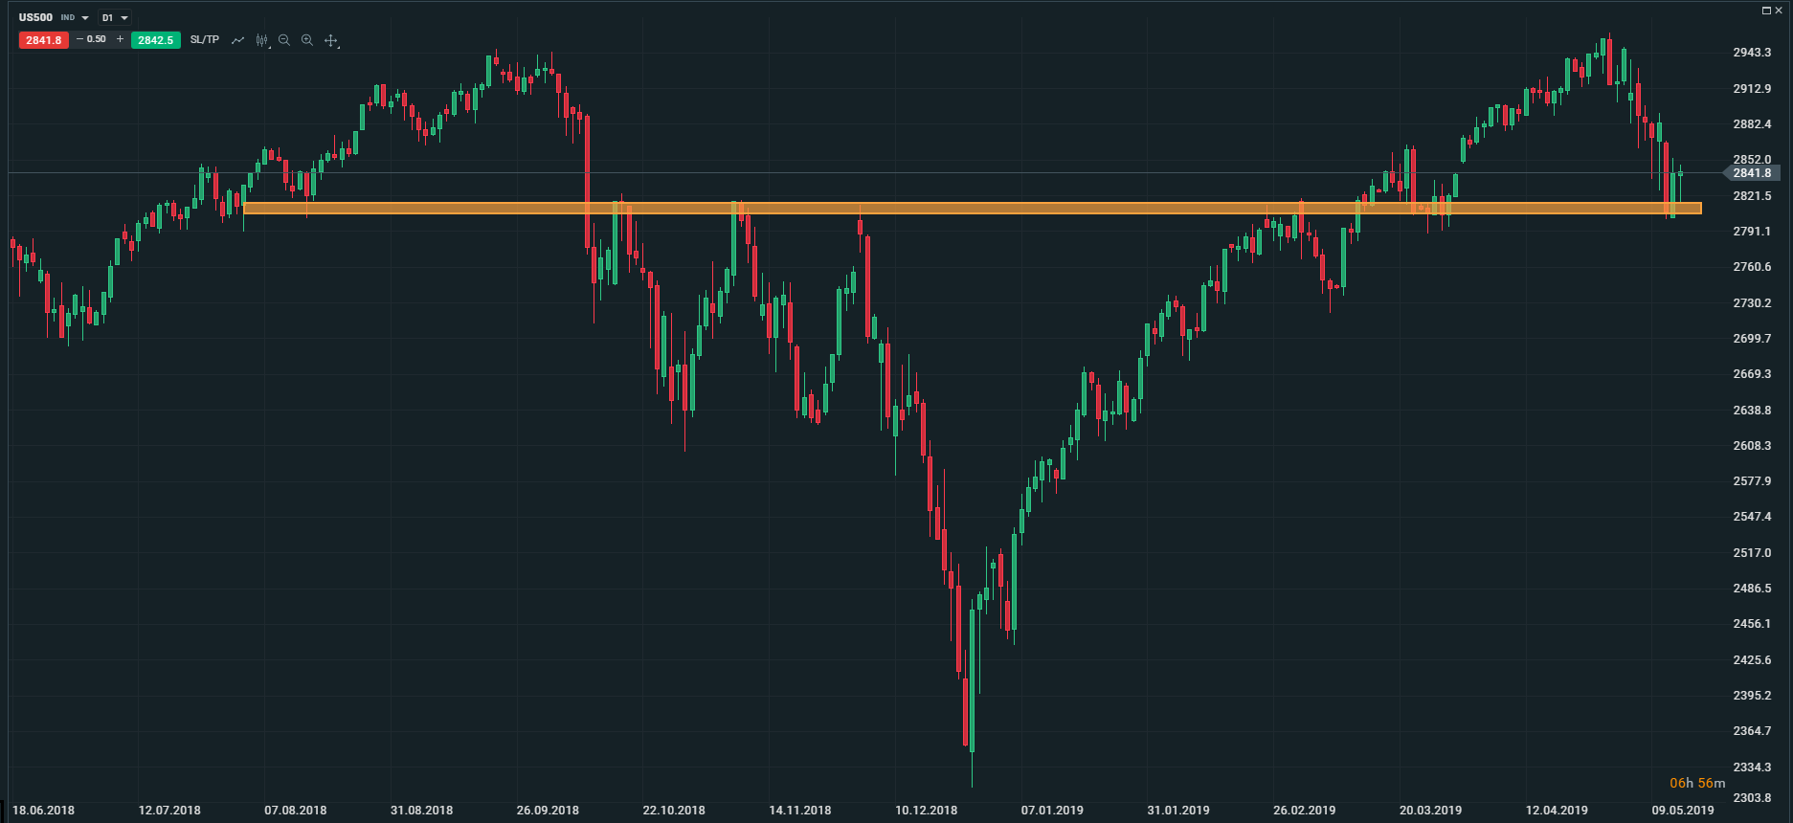The height and width of the screenshot is (823, 1793).
Task: Decrease trade volume with minus button
Action: pos(79,39)
